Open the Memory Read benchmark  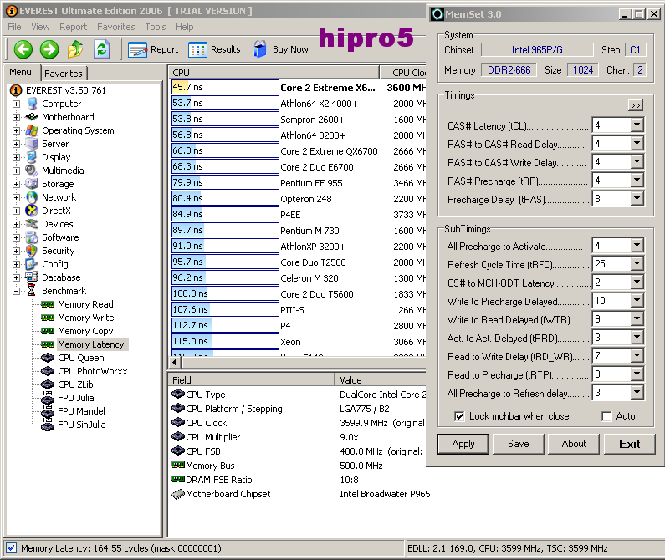(85, 304)
